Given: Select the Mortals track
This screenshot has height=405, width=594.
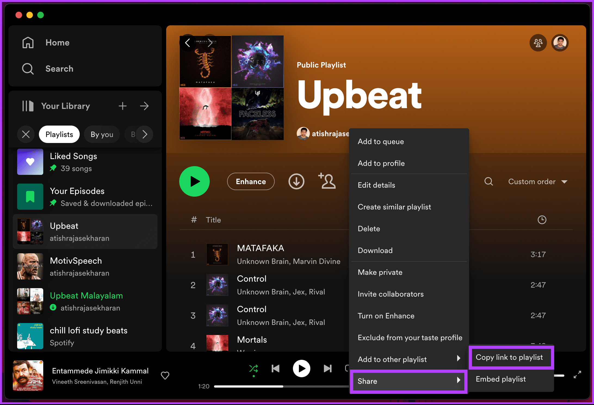Looking at the screenshot, I should pyautogui.click(x=252, y=340).
